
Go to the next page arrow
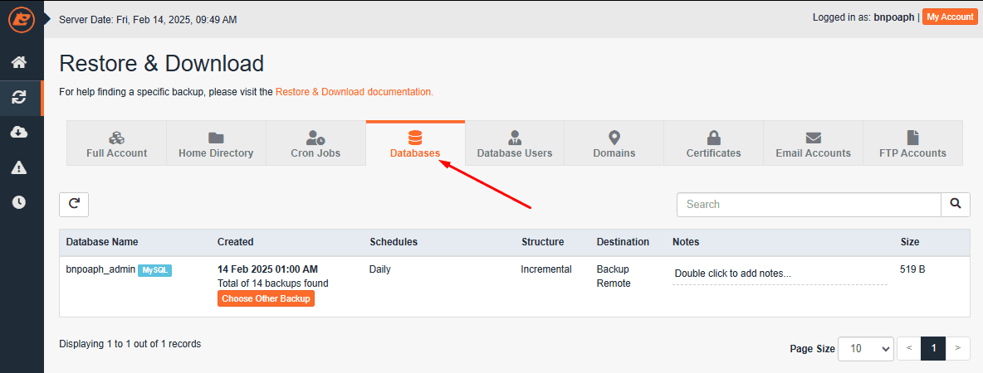958,349
